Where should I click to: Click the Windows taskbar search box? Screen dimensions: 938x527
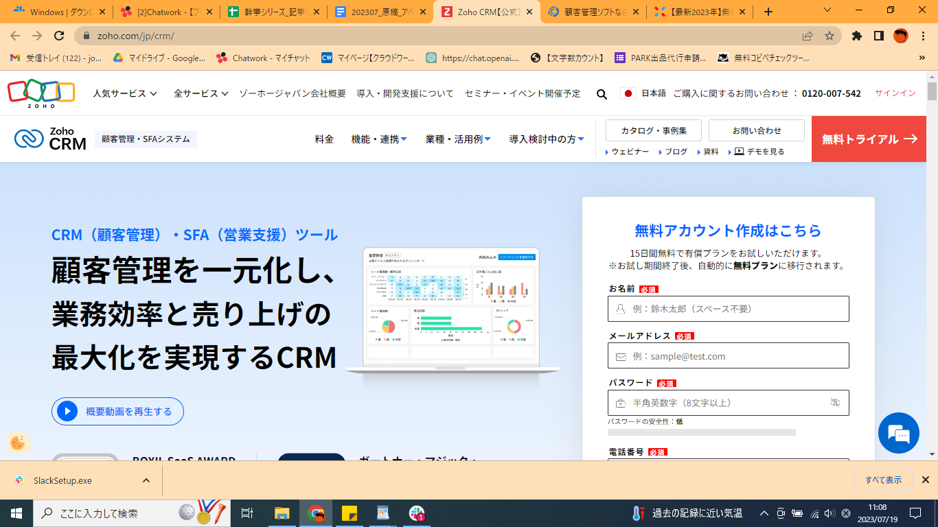132,513
